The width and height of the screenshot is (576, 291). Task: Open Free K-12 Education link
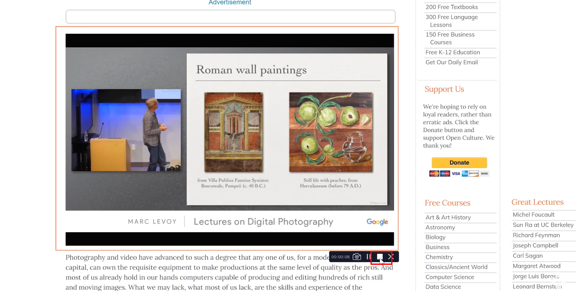coord(453,52)
